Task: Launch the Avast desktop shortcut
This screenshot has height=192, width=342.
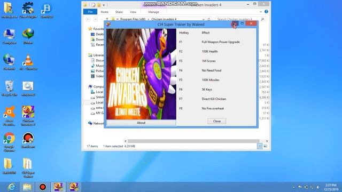Action: click(9, 116)
